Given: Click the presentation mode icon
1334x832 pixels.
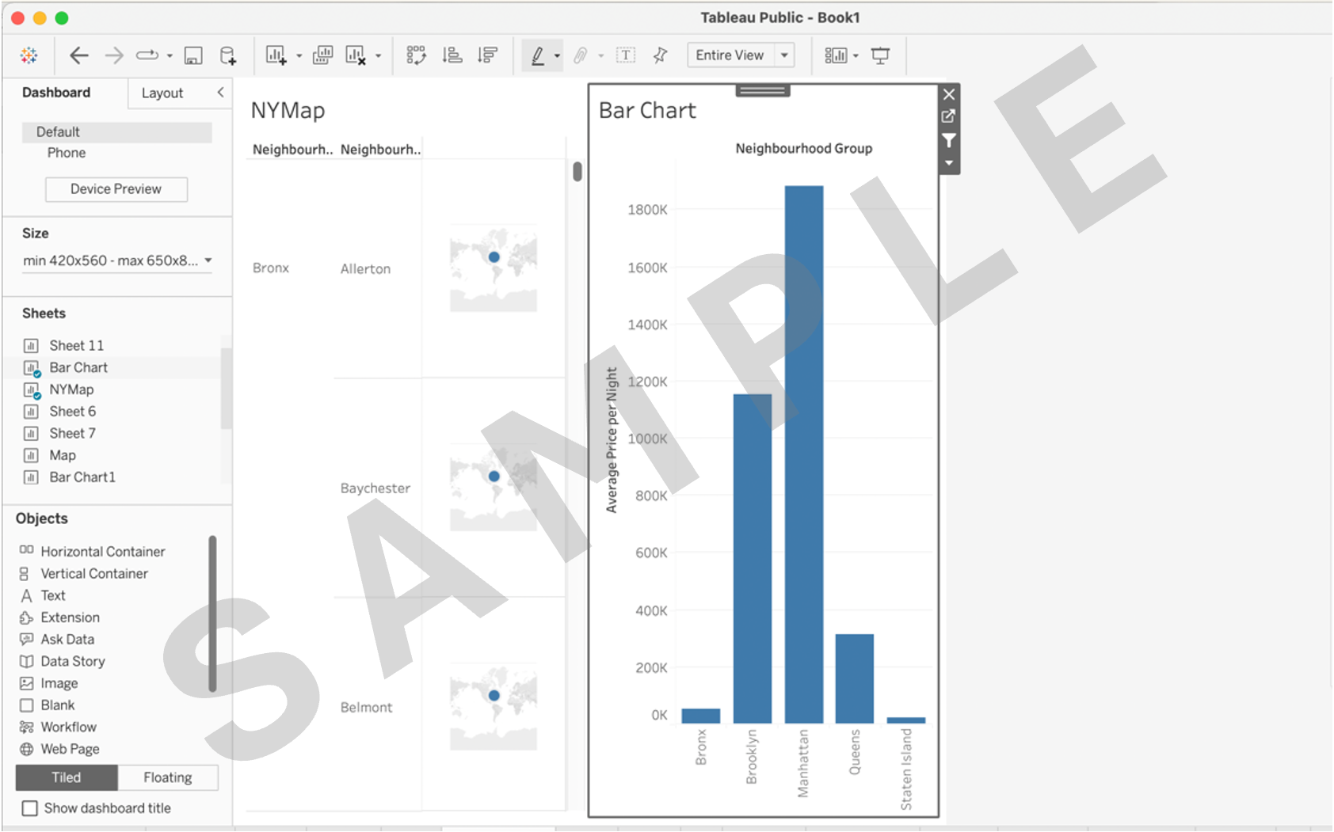Looking at the screenshot, I should 880,55.
